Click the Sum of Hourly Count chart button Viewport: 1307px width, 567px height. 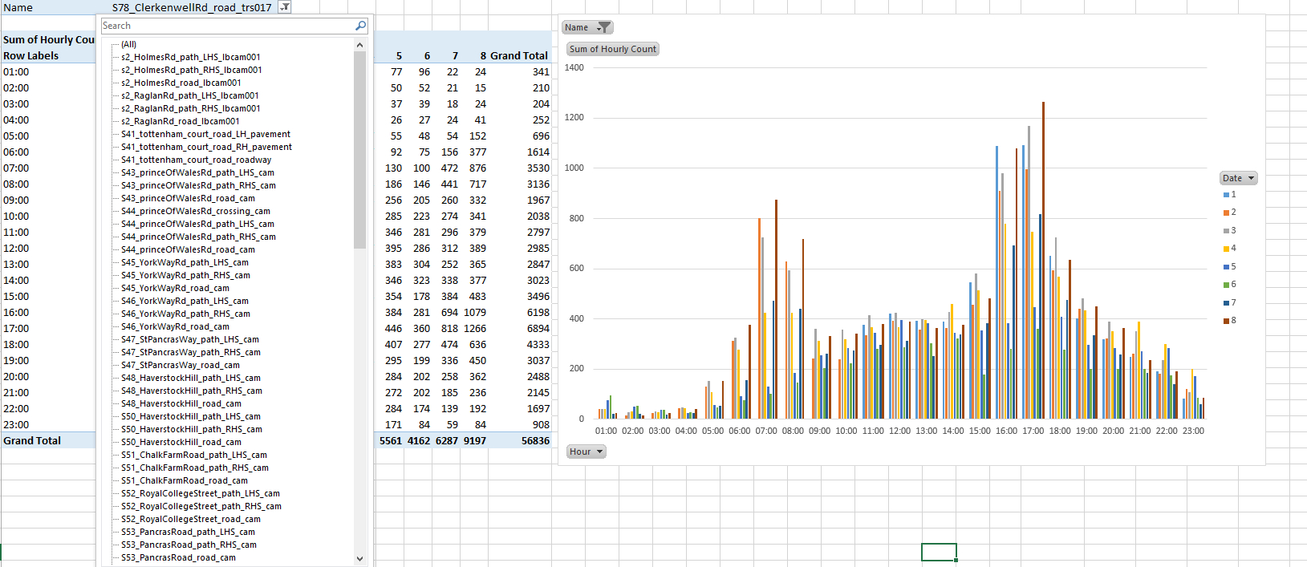pyautogui.click(x=612, y=49)
